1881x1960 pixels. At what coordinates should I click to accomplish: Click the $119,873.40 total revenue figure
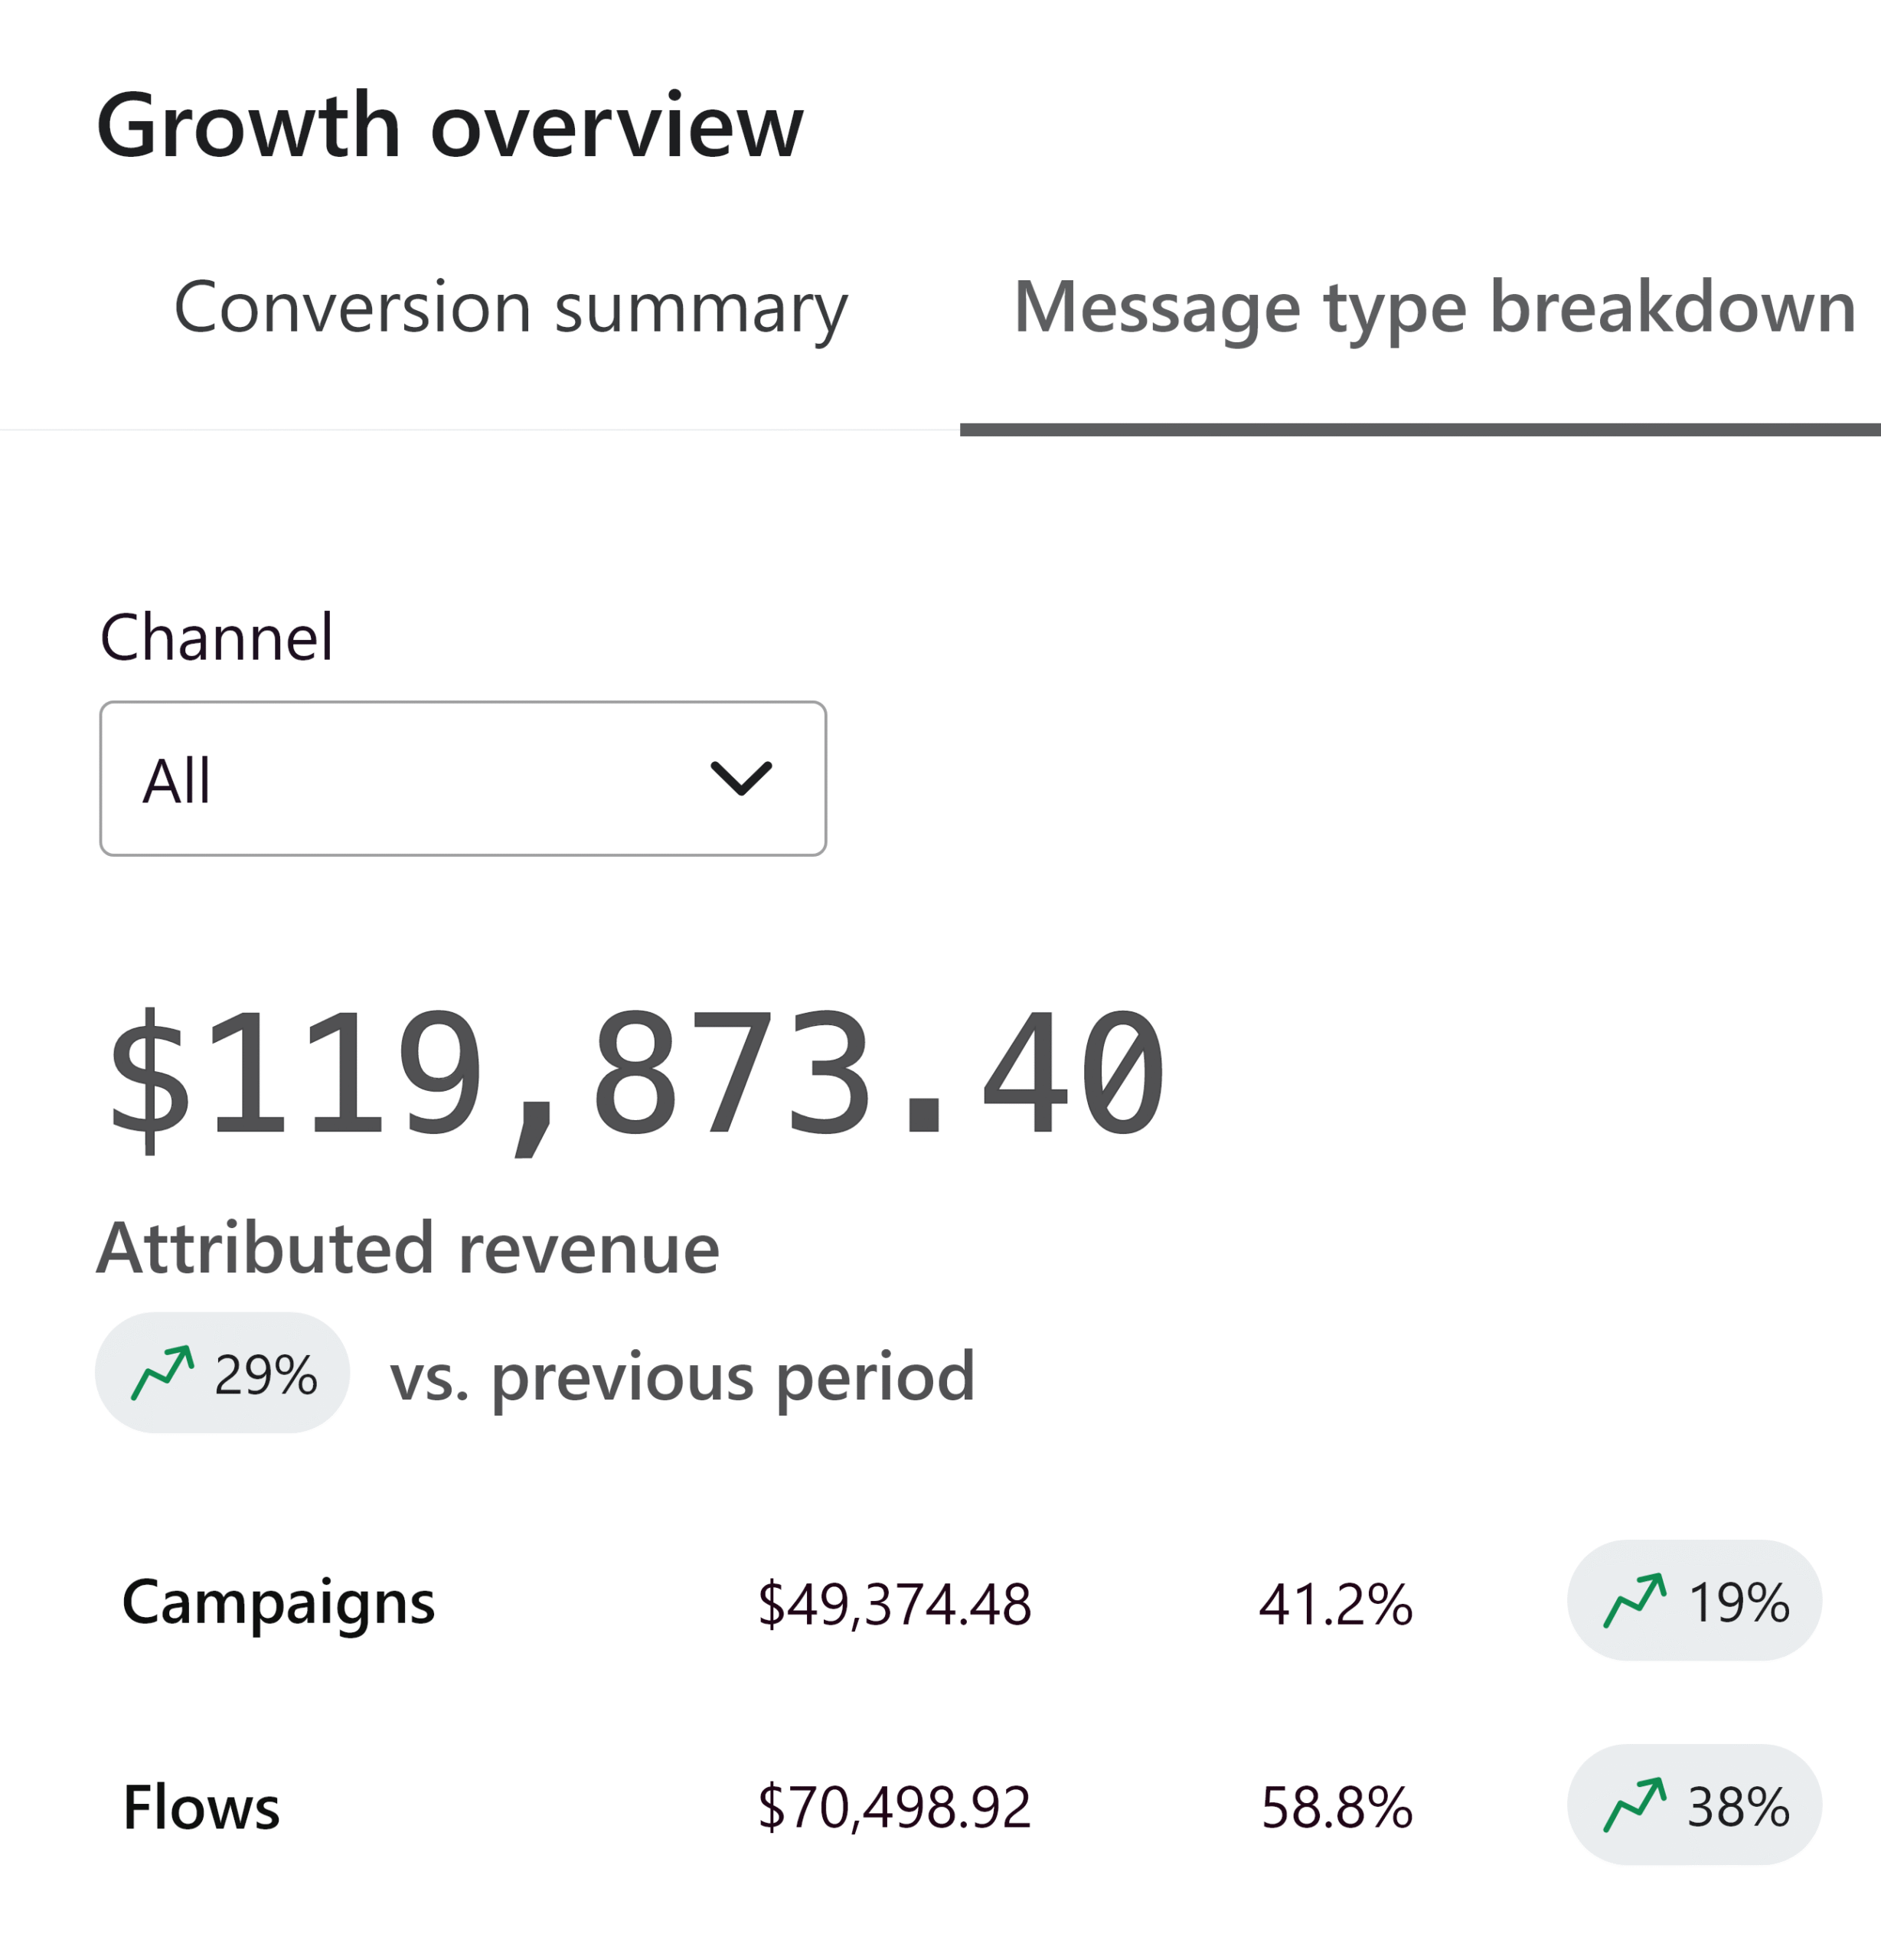click(637, 1075)
